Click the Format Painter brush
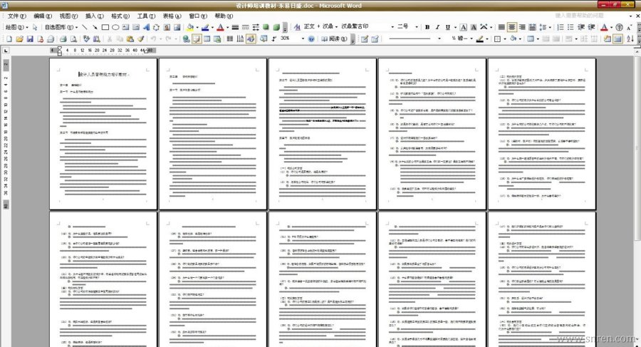641x347 pixels. point(140,39)
